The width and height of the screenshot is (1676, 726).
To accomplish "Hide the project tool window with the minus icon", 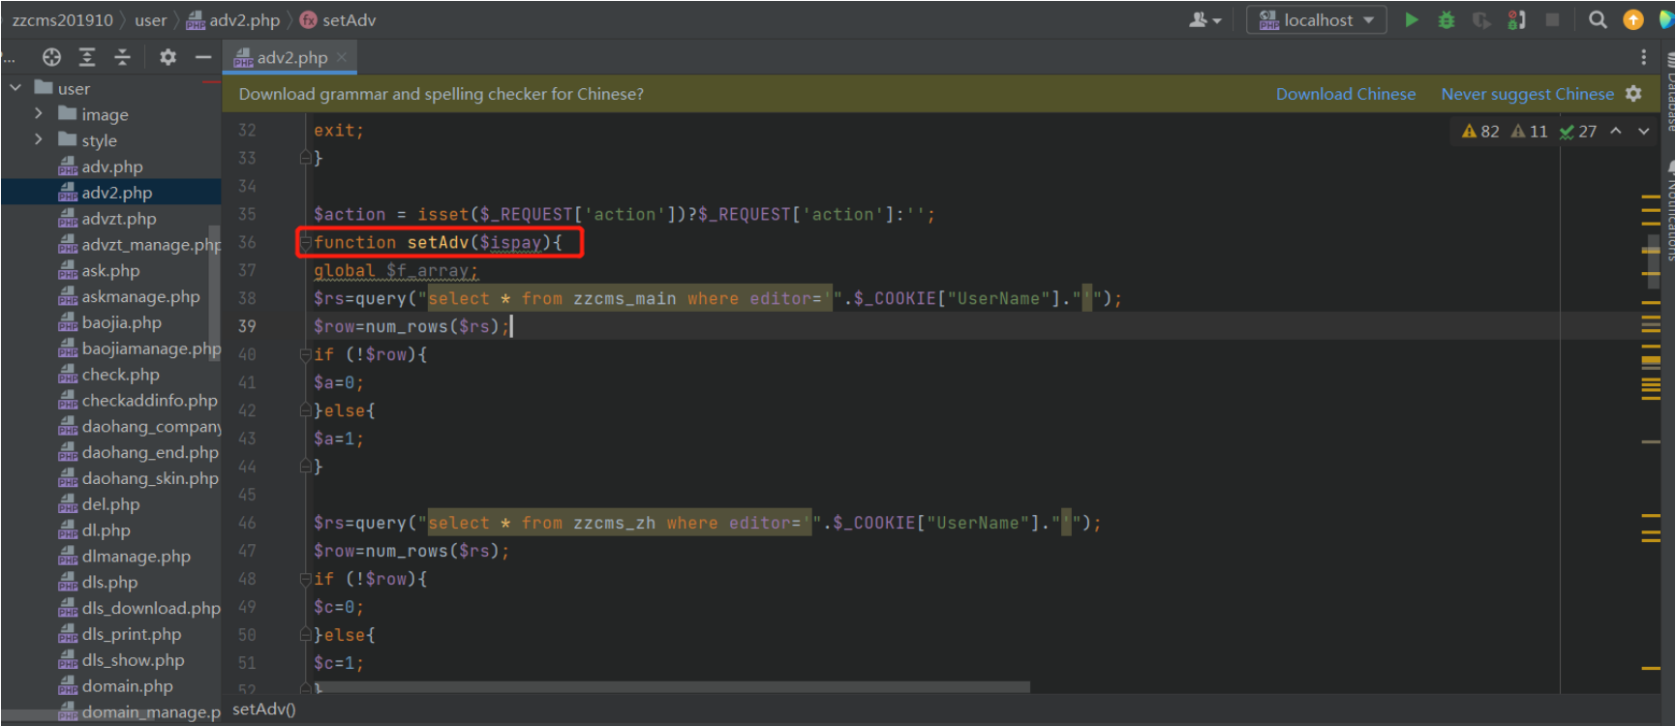I will pyautogui.click(x=202, y=57).
